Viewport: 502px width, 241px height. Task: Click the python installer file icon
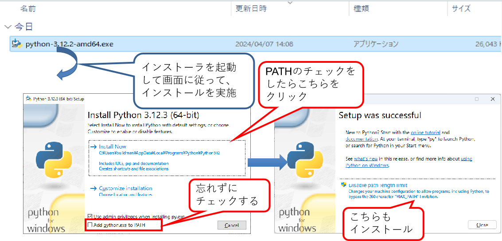17,44
